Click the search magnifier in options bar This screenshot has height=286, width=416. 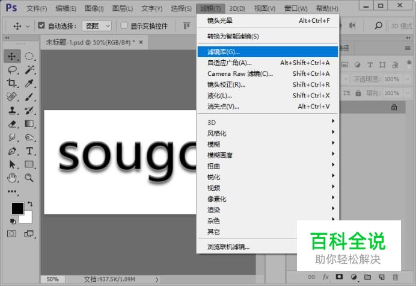(378, 25)
